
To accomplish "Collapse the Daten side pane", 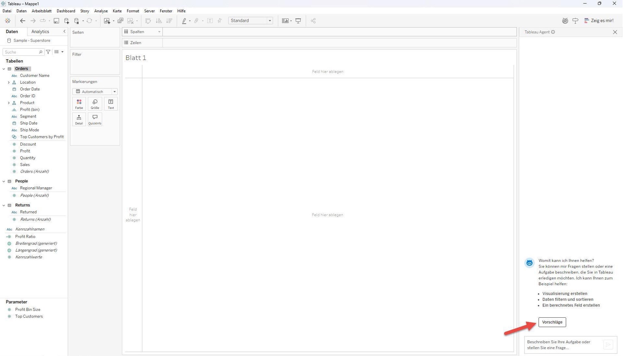I will [64, 31].
